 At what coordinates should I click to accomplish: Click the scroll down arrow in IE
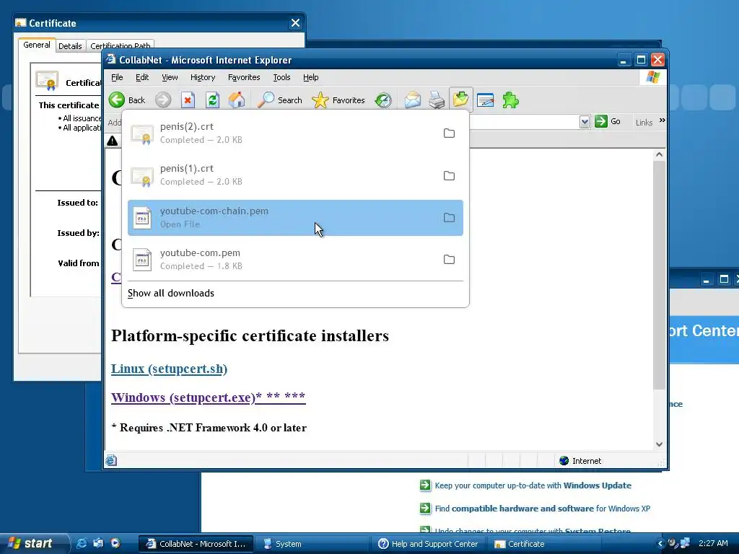(659, 444)
